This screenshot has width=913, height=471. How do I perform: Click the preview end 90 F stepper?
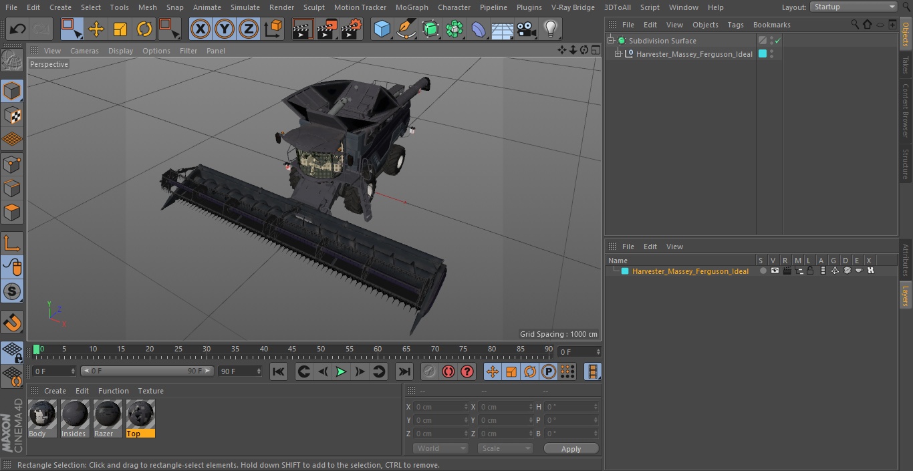(258, 371)
